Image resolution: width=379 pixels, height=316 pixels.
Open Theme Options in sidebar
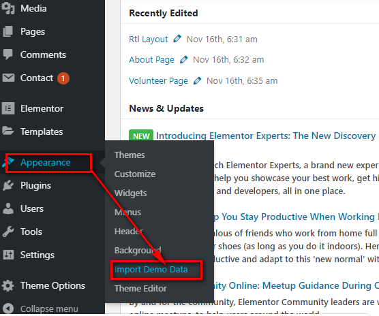point(52,285)
